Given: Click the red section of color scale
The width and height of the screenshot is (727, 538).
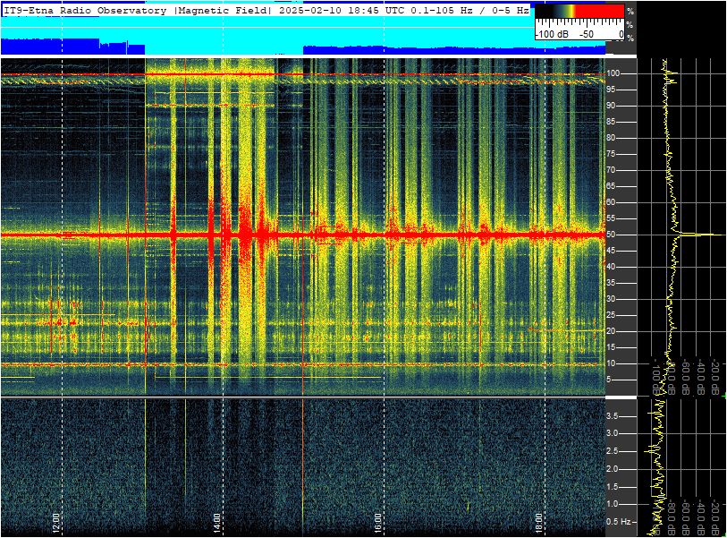Looking at the screenshot, I should 600,11.
